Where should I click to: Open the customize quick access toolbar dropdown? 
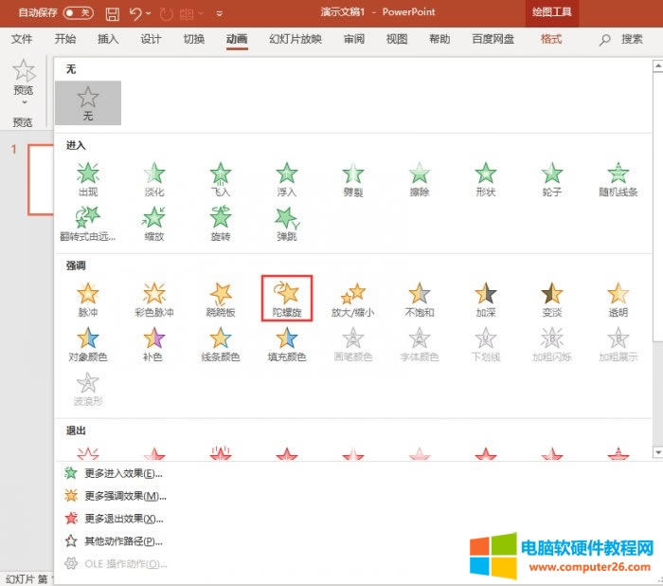pos(220,13)
